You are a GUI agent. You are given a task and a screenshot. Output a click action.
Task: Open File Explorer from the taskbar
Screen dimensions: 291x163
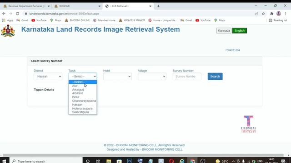pyautogui.click(x=109, y=161)
